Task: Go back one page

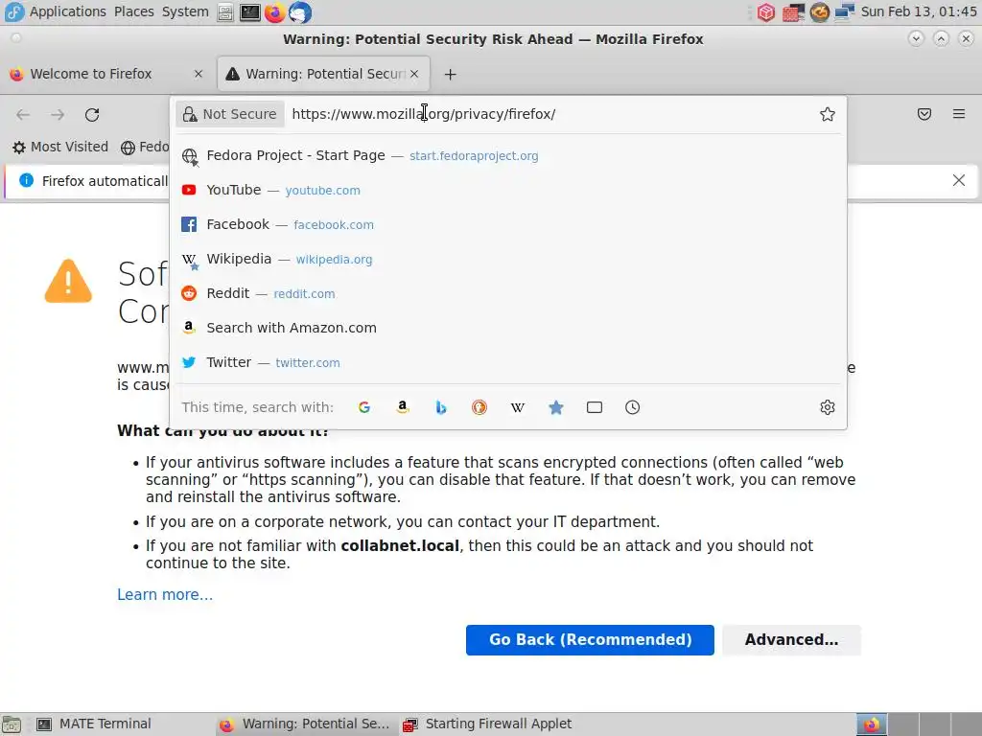Action: tap(23, 115)
